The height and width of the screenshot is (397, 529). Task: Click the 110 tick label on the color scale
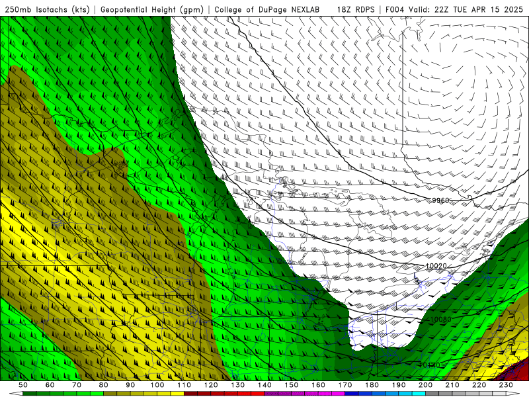[x=184, y=385]
